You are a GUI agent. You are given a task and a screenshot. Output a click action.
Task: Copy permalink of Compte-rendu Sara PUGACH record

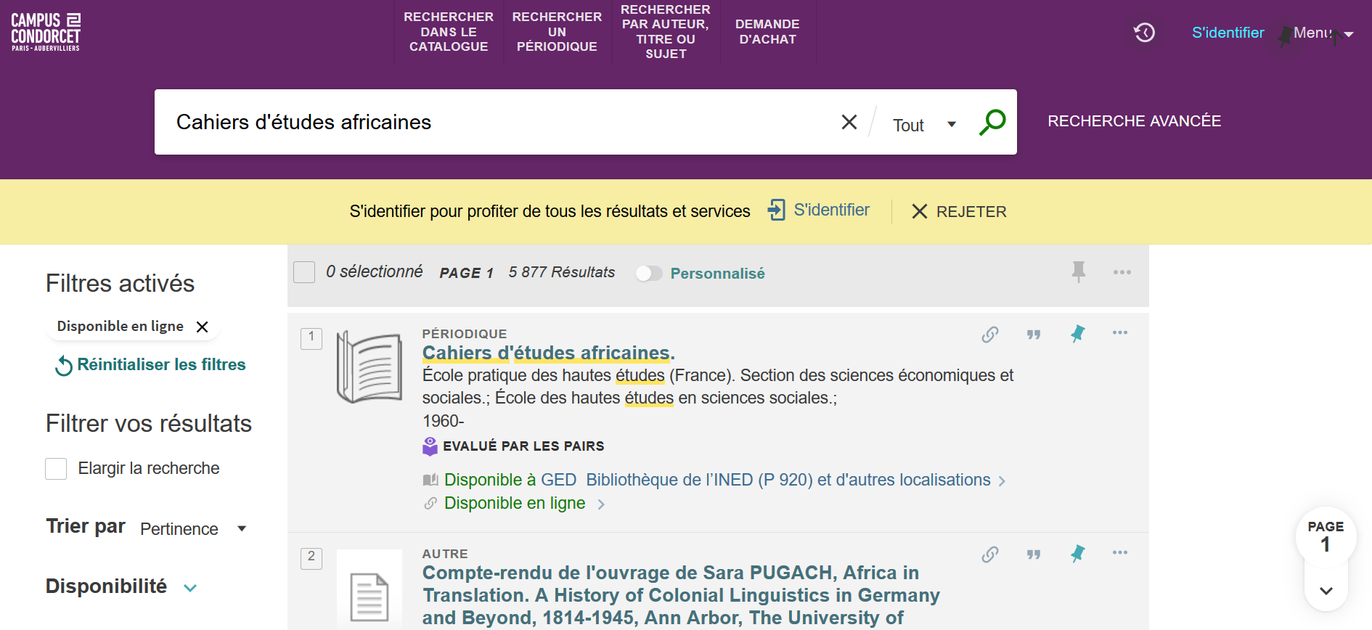point(990,555)
